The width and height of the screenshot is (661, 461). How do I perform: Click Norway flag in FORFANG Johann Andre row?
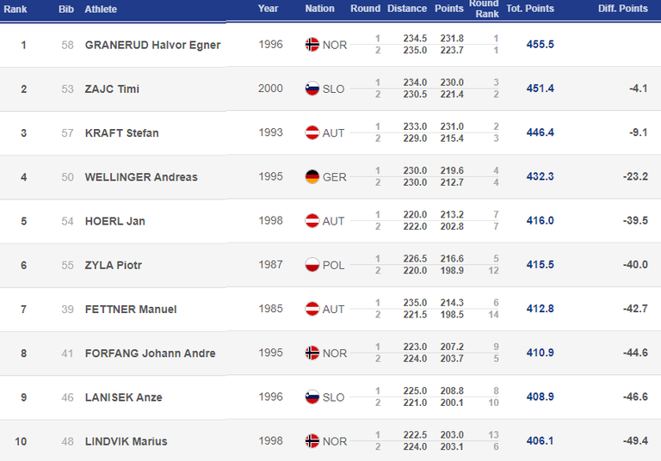pyautogui.click(x=312, y=353)
